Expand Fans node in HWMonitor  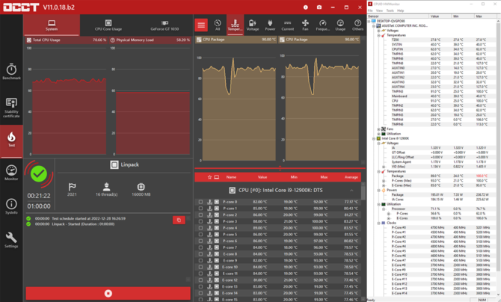pos(378,129)
